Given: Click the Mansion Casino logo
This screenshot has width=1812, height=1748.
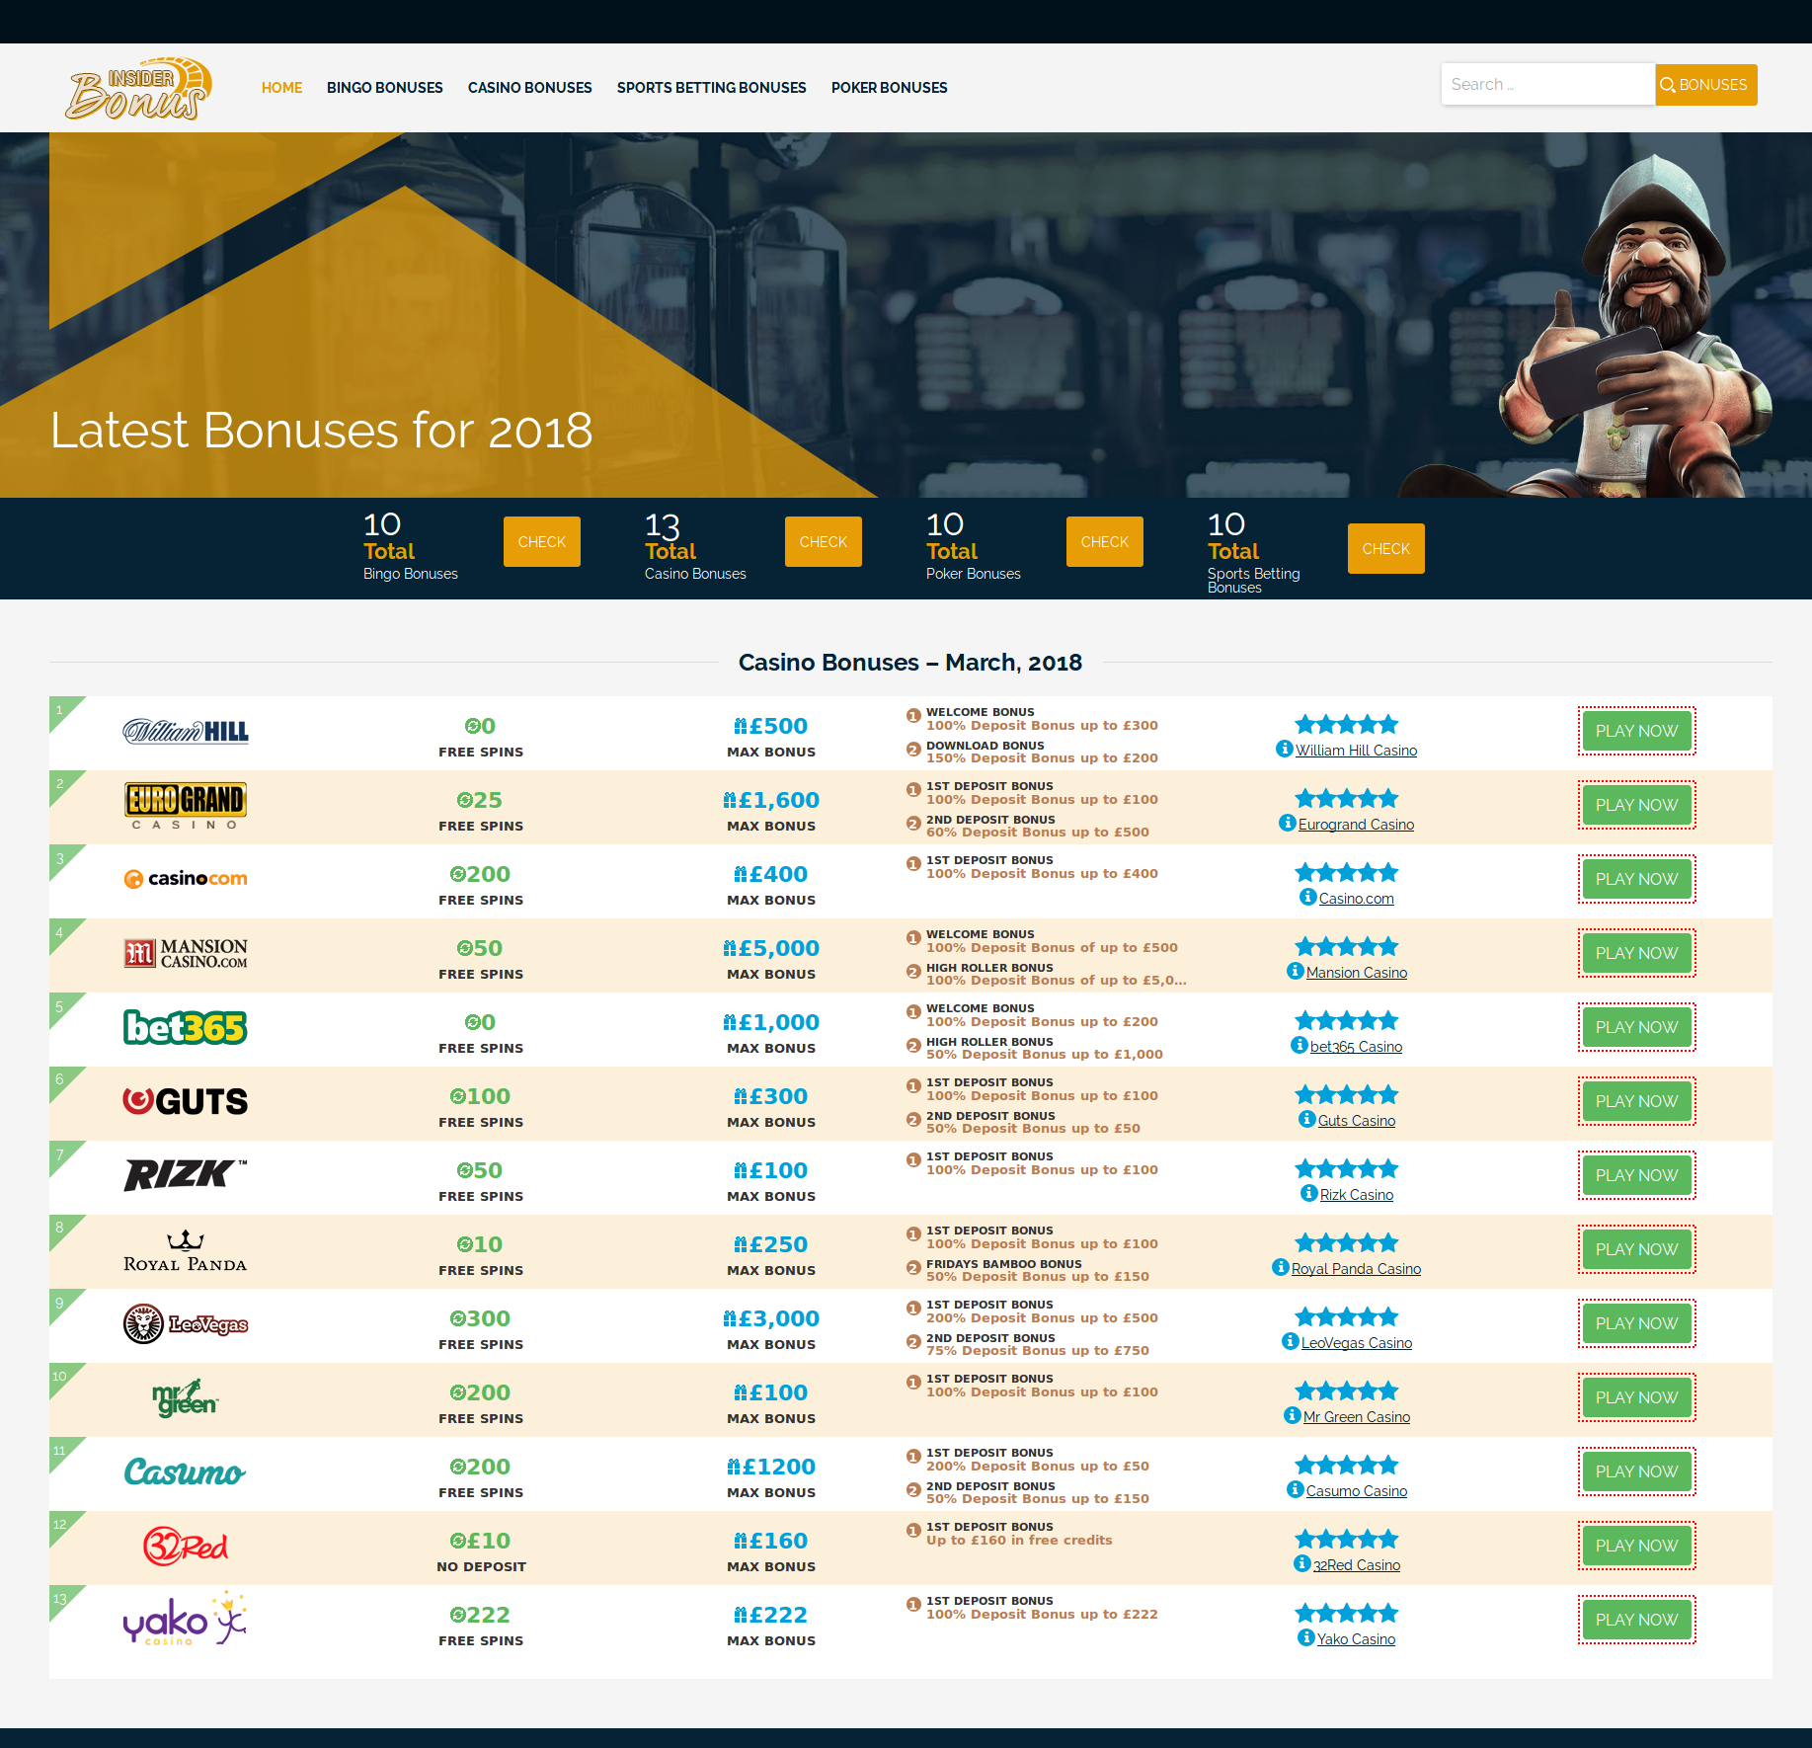Looking at the screenshot, I should (x=186, y=954).
